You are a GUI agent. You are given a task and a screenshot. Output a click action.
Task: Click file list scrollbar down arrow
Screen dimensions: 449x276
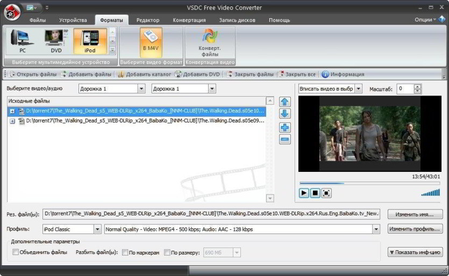tap(270, 198)
